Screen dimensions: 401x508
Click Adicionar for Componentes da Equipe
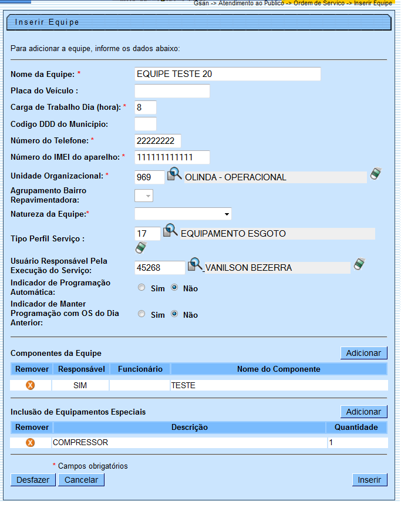click(x=364, y=353)
